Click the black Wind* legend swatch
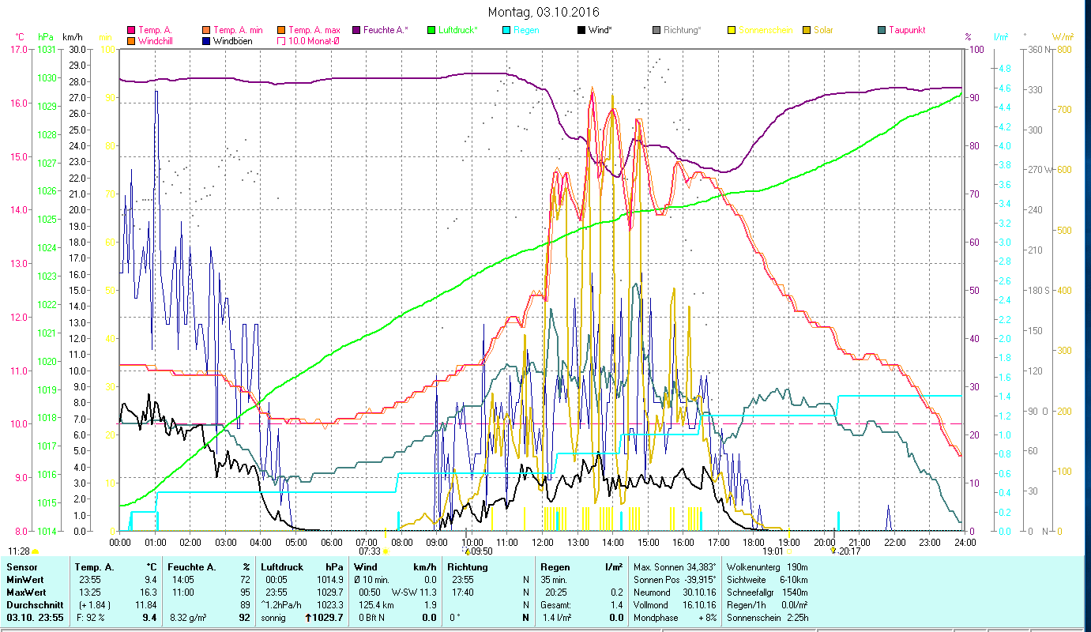1091x632 pixels. [581, 30]
